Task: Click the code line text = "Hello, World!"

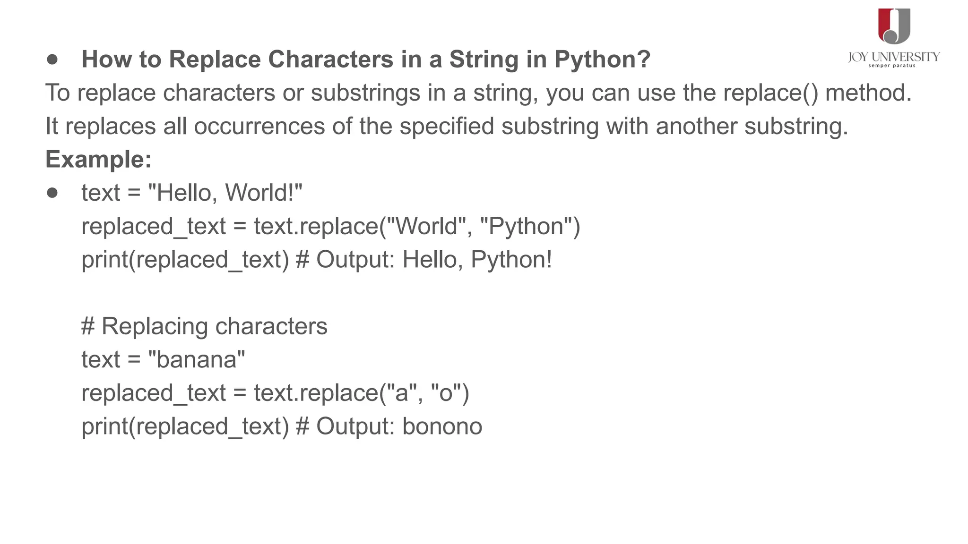Action: pyautogui.click(x=191, y=193)
